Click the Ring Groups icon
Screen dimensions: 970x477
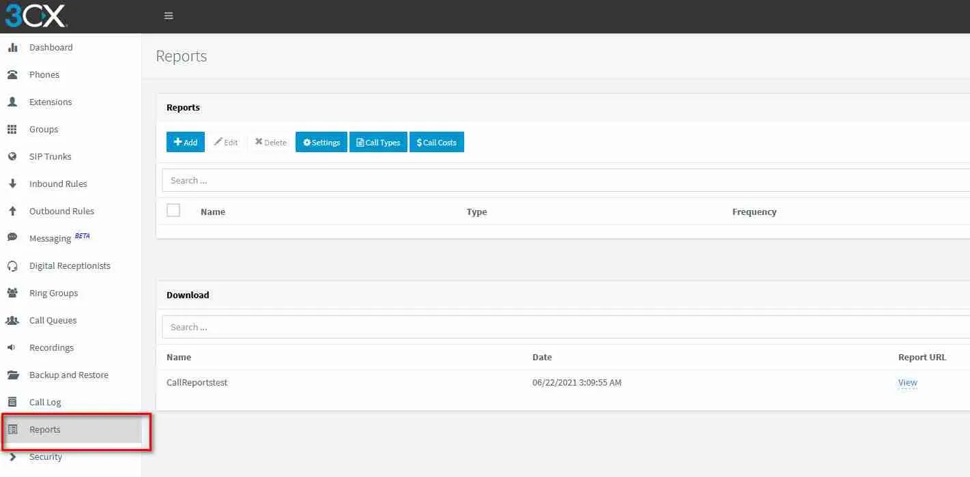(x=14, y=293)
